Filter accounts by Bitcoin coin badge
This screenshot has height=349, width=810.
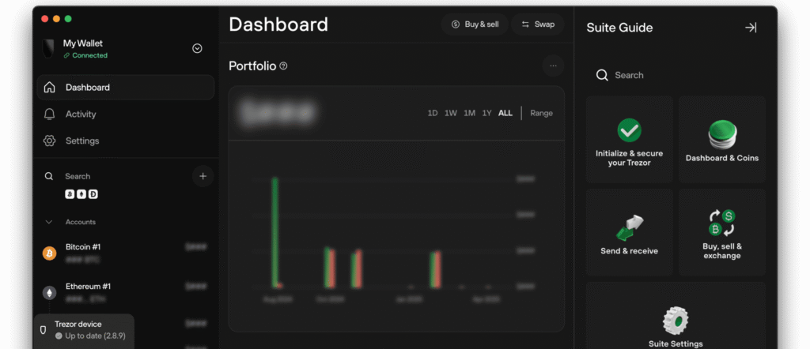[x=70, y=194]
